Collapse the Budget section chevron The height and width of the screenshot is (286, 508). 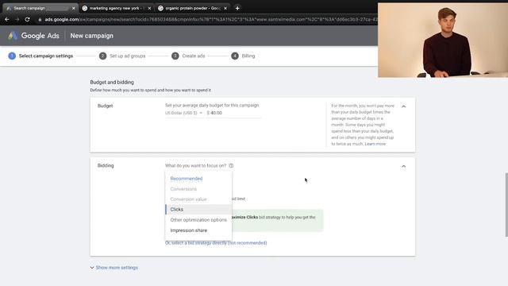click(404, 106)
